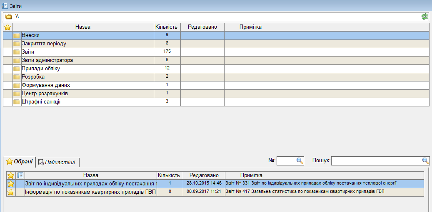Switch to the Обрані tab
432x212 pixels.
(20, 162)
